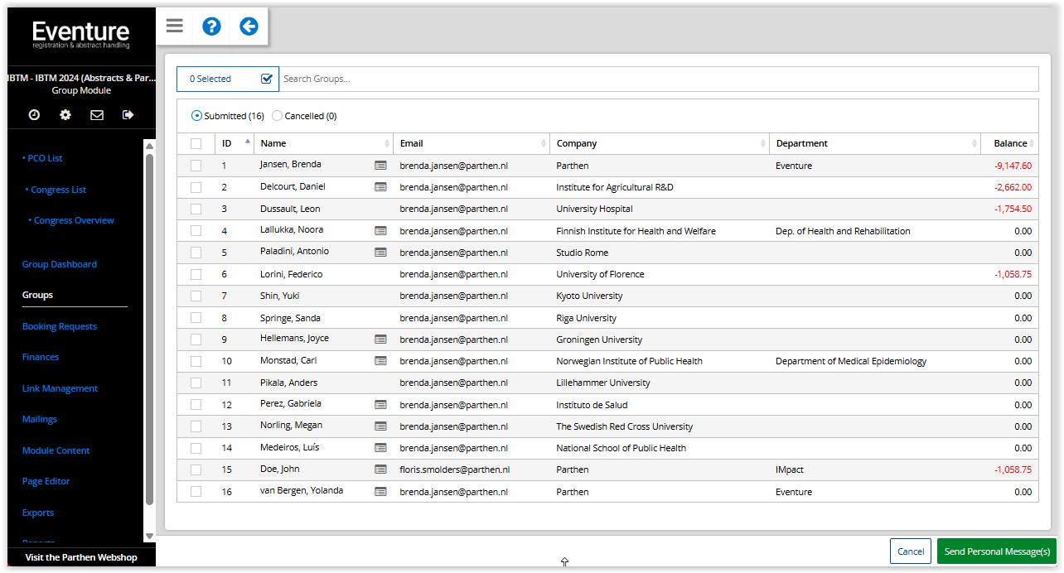
Task: Open Page Editor in the sidebar
Action: [x=46, y=481]
